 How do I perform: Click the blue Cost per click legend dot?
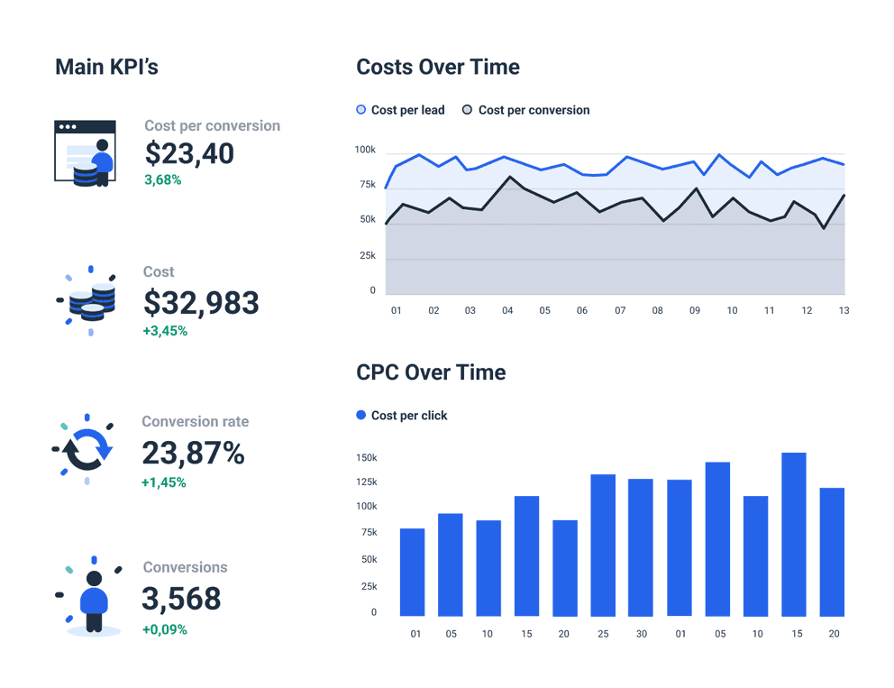[x=360, y=415]
